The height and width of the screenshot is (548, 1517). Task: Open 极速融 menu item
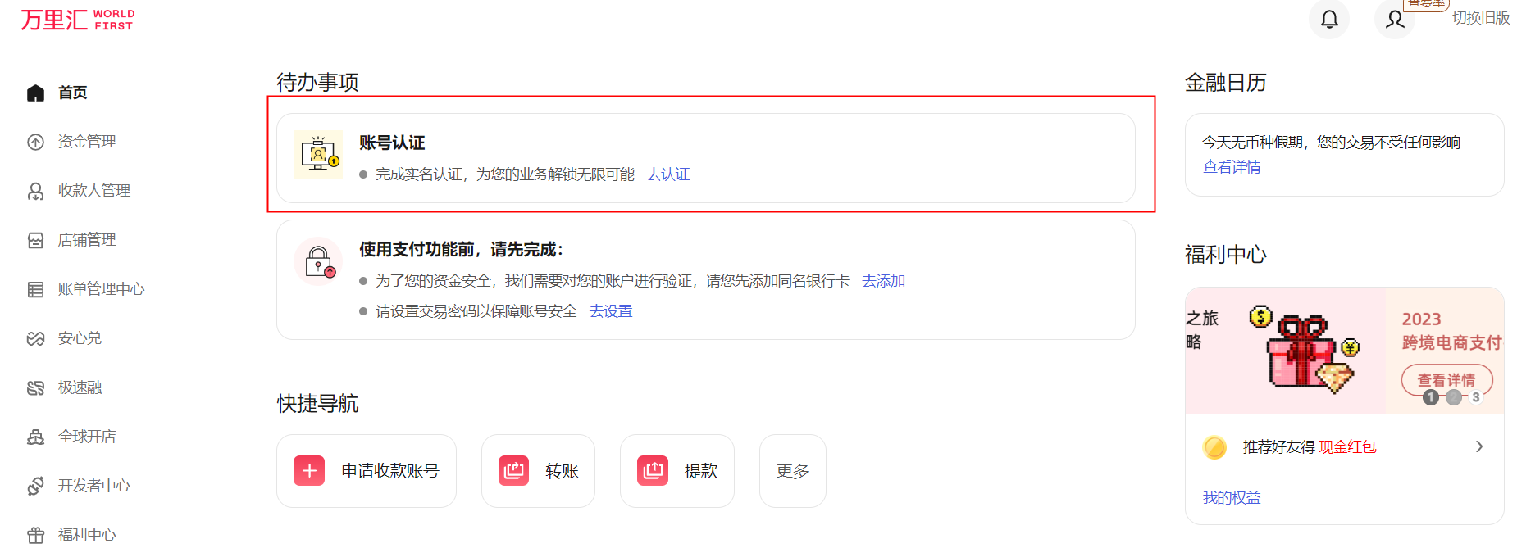tap(80, 387)
